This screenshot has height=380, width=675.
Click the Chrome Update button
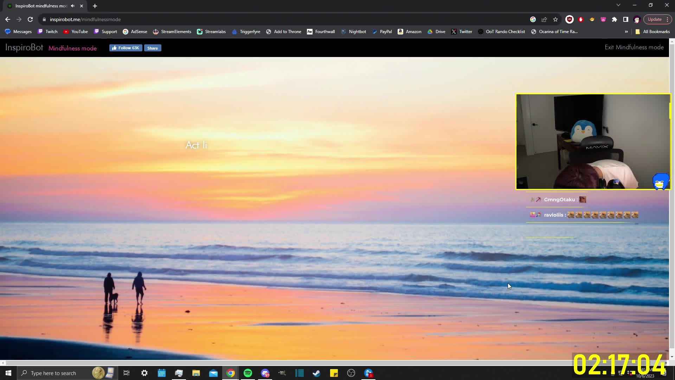658,19
